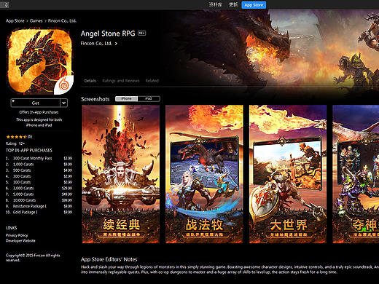This screenshot has width=379, height=284.
Task: Click the 500 Carats purchase row
Action: pyautogui.click(x=39, y=170)
